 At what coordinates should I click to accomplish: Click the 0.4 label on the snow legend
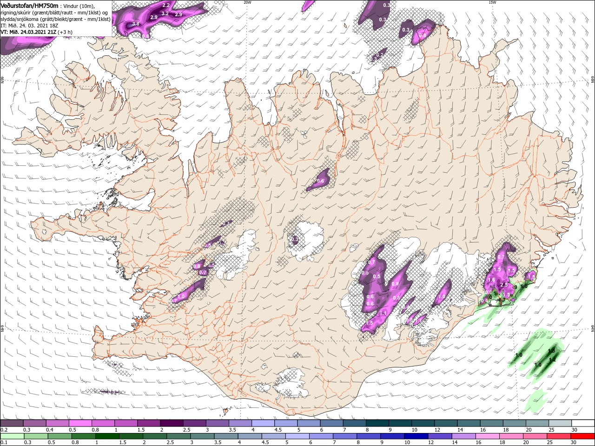tap(50, 430)
